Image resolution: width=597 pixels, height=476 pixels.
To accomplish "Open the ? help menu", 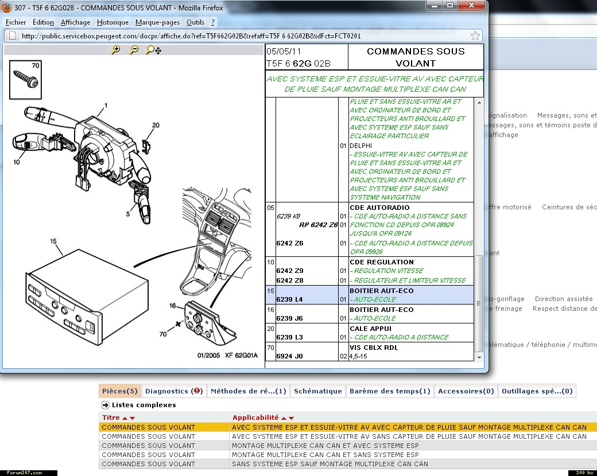I will [x=213, y=22].
